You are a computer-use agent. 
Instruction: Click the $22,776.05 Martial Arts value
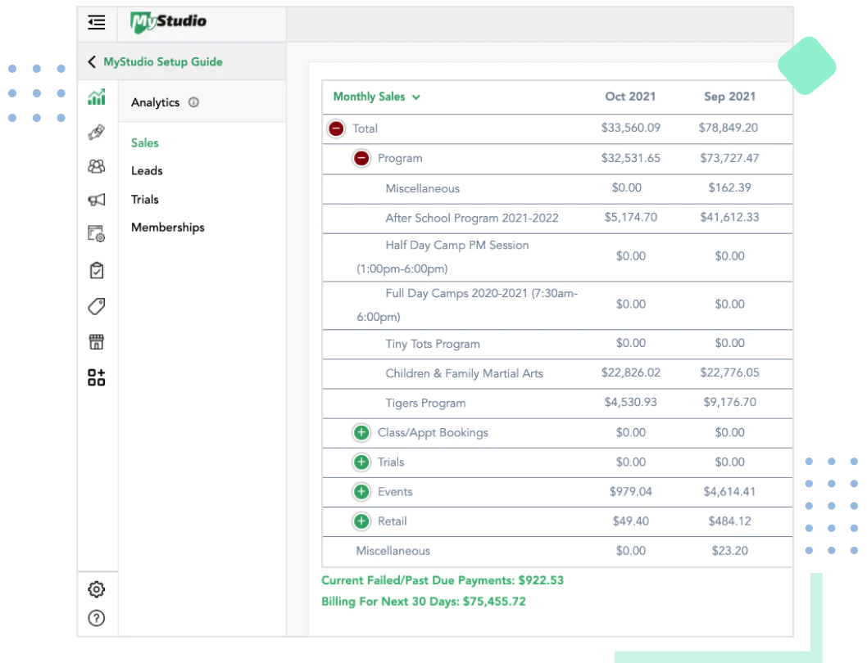729,372
